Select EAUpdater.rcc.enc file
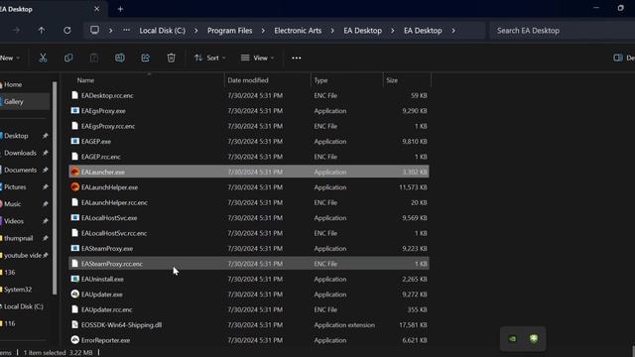The height and width of the screenshot is (357, 635). coord(249,309)
